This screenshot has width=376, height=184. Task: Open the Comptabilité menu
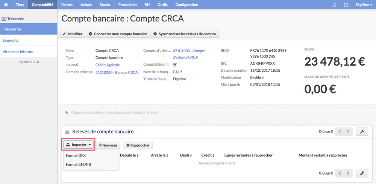pyautogui.click(x=42, y=5)
